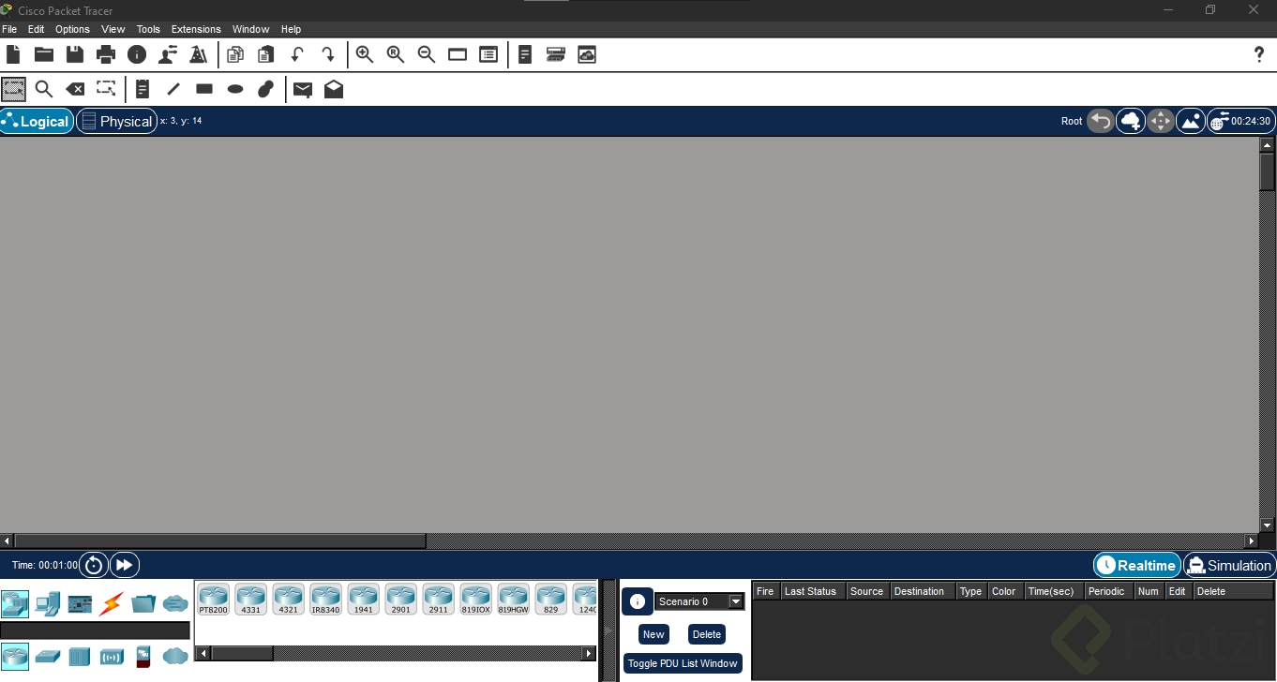Open the Drawing Palette rectangle icon
Screen dimensions: 1277x682
(458, 54)
